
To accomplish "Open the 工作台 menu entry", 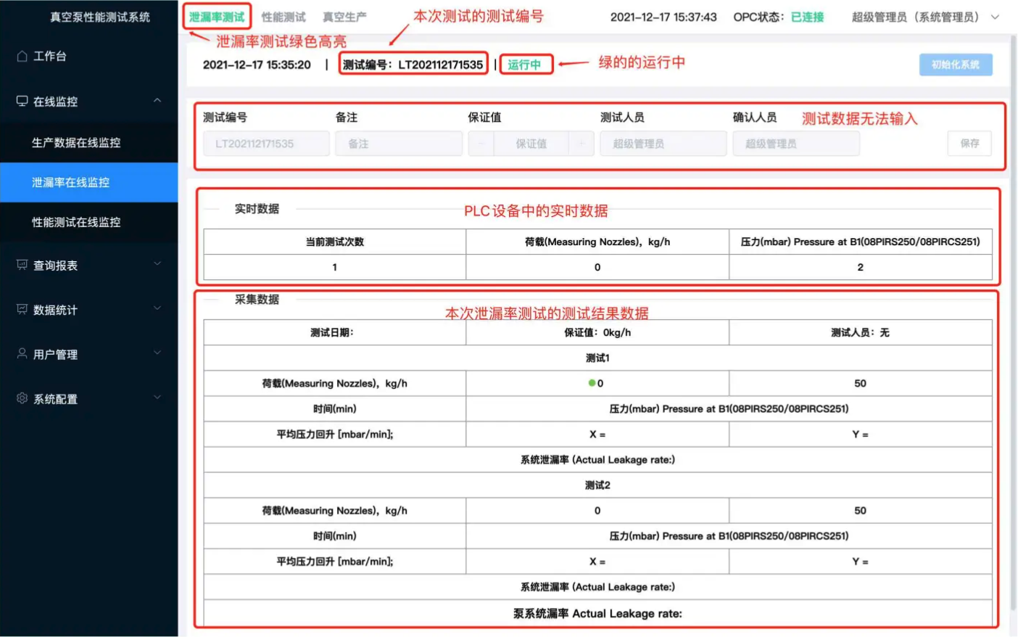I will click(x=89, y=56).
